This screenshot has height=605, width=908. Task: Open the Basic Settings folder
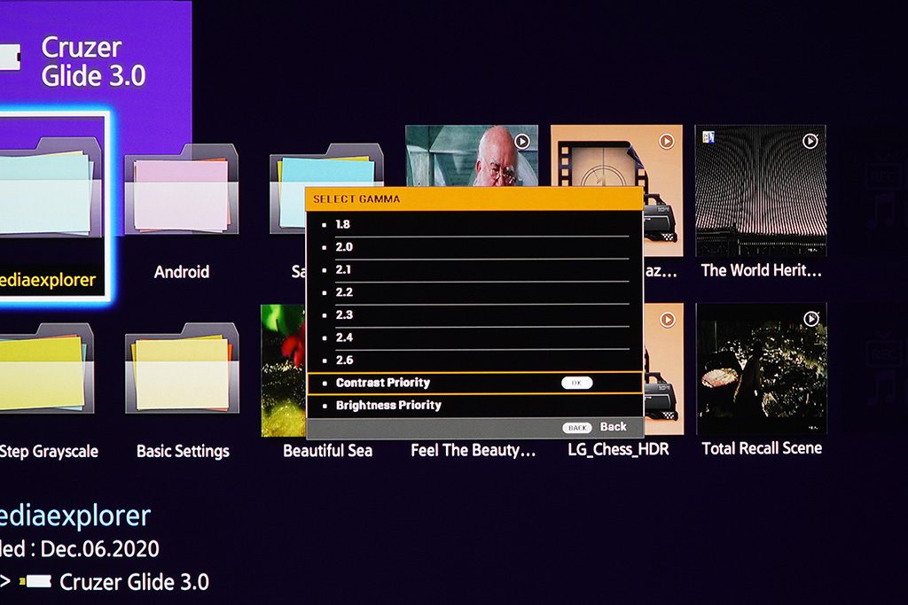click(182, 368)
